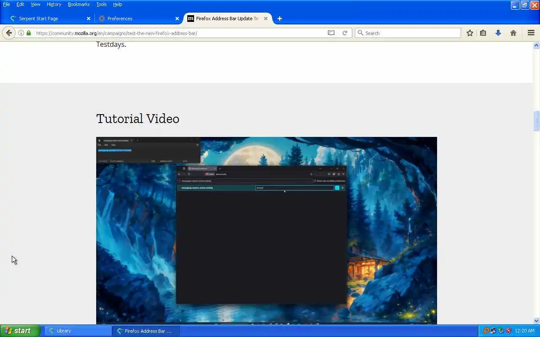Image resolution: width=540 pixels, height=337 pixels.
Task: Select Firefox Address Bar taskbar button
Action: pos(146,331)
